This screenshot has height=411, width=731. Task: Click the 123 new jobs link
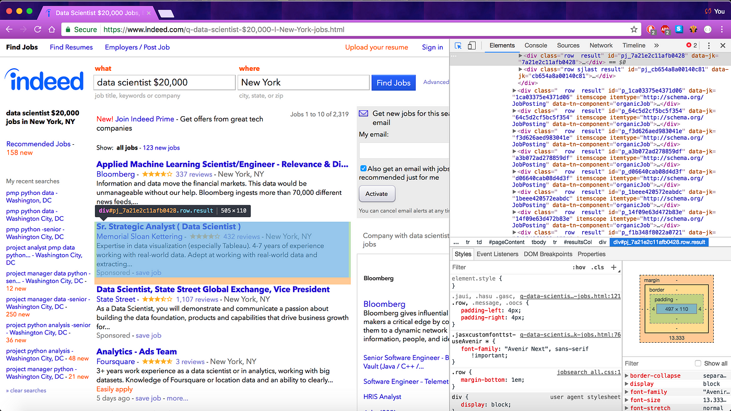coord(161,148)
